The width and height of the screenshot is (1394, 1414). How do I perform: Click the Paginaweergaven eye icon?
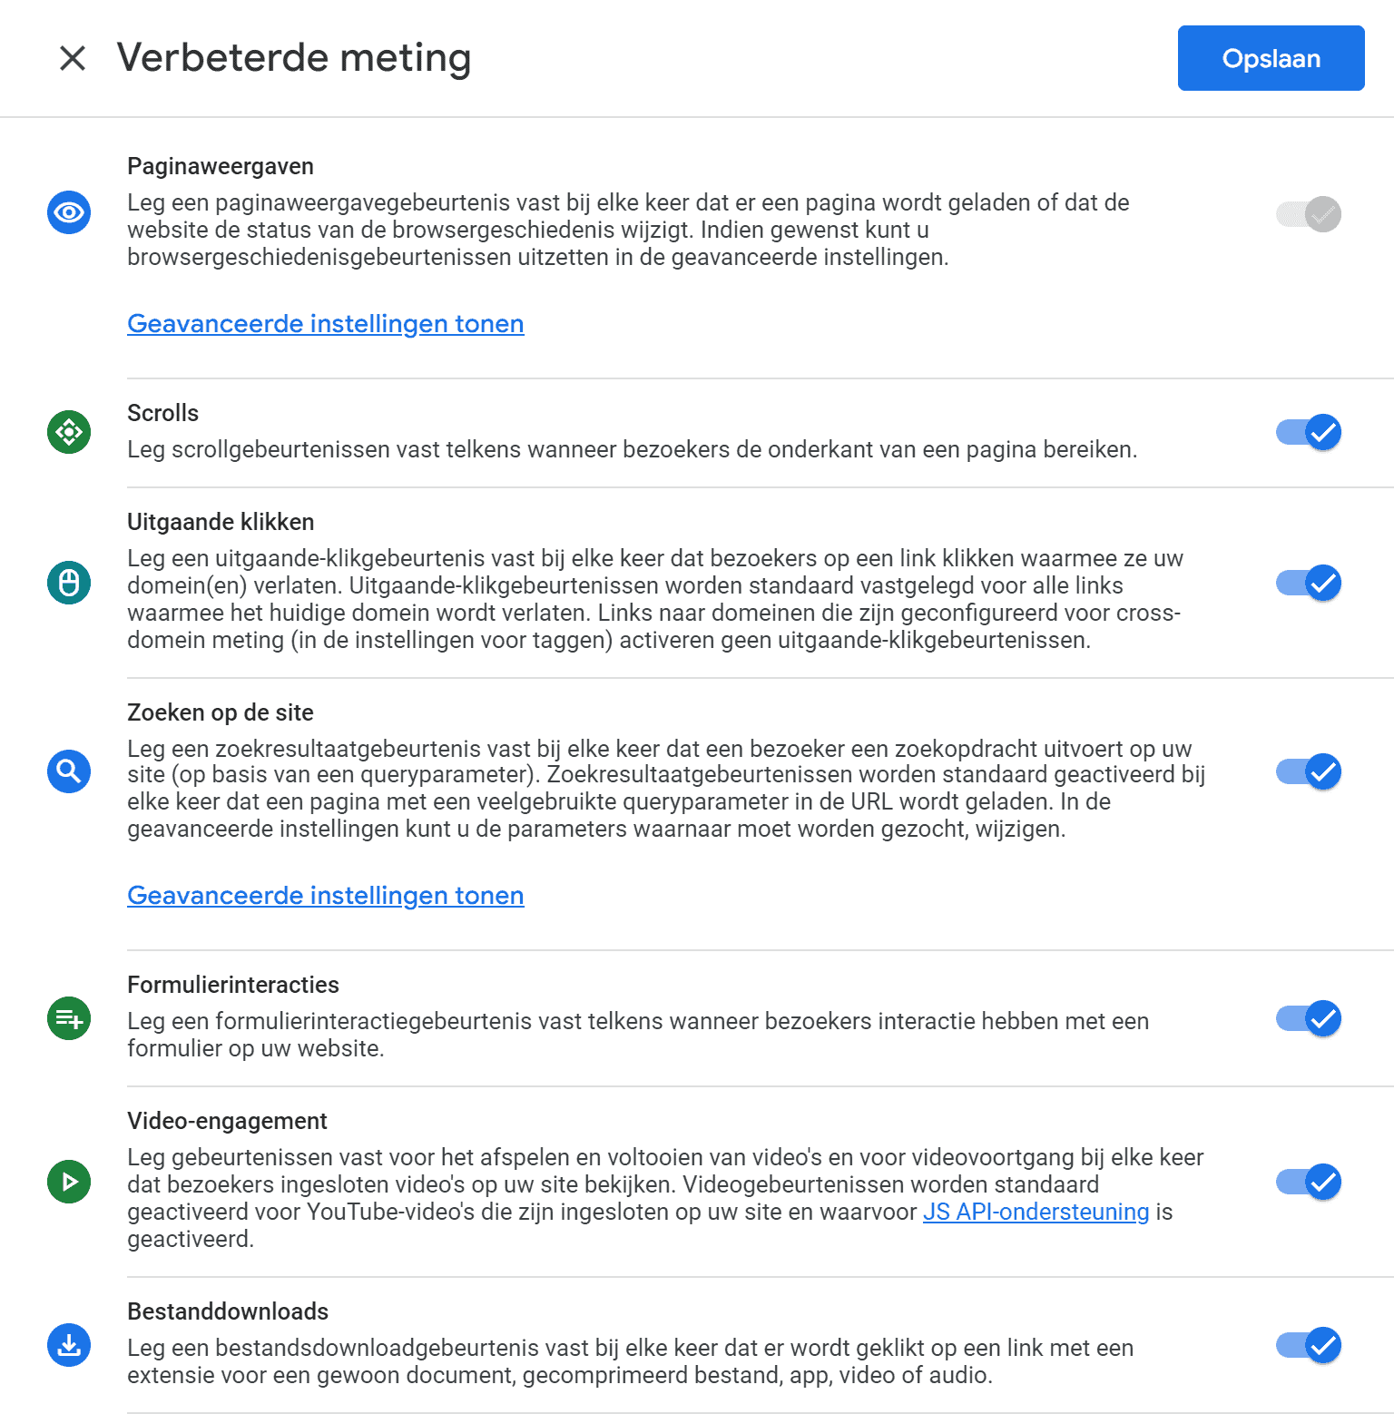click(68, 212)
